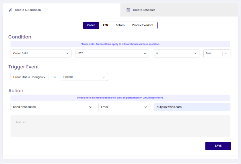
Task: Expand the Order Status Changes dropdown
Action: coord(29,77)
